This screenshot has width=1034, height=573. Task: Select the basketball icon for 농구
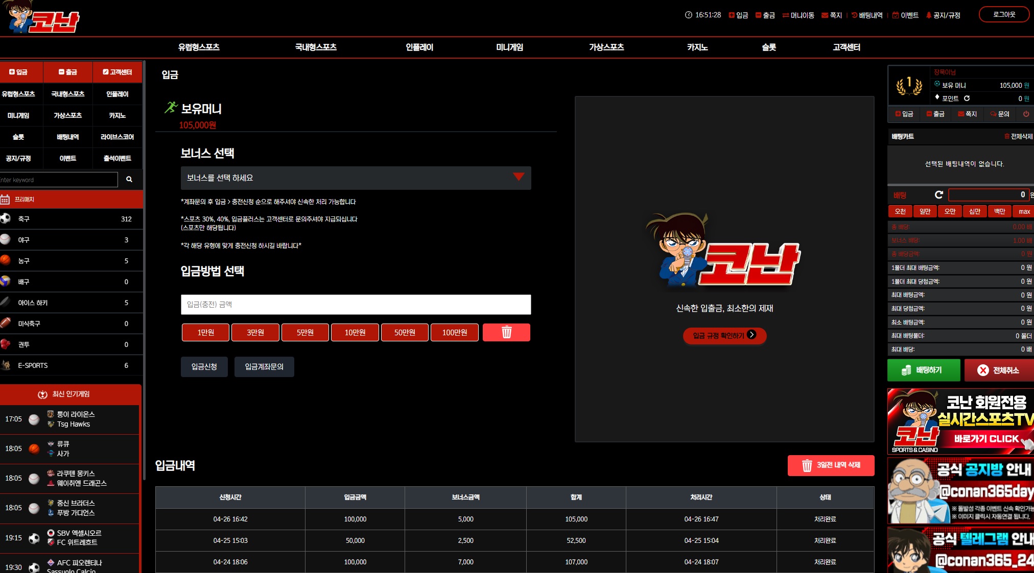[6, 261]
